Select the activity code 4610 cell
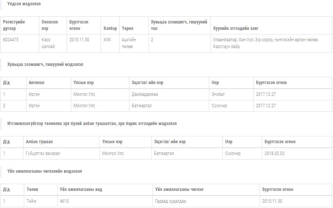 [64, 201]
